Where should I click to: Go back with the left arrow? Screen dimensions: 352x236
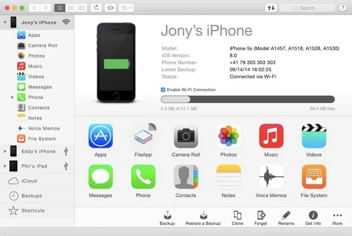click(x=35, y=8)
